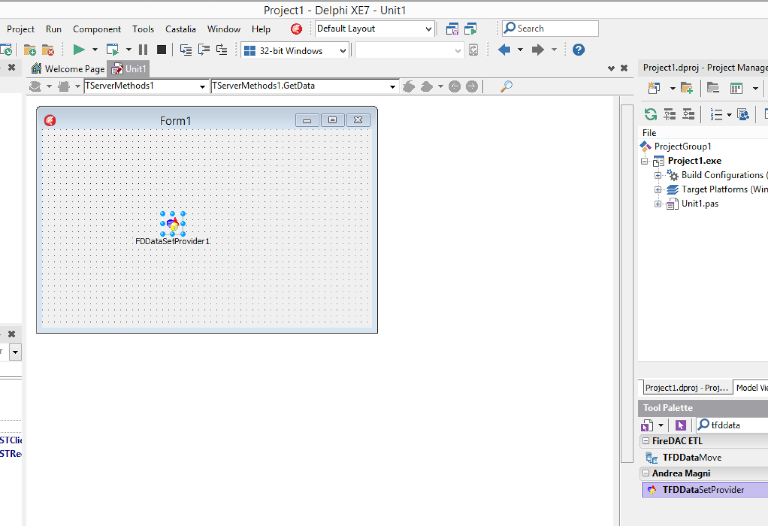Image resolution: width=768 pixels, height=526 pixels.
Task: Collapse the Project1.exe tree node
Action: [x=645, y=161]
